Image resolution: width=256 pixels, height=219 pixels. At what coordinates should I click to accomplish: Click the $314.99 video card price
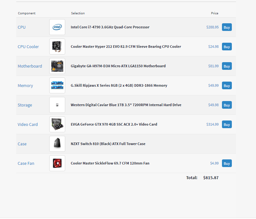tap(212, 124)
